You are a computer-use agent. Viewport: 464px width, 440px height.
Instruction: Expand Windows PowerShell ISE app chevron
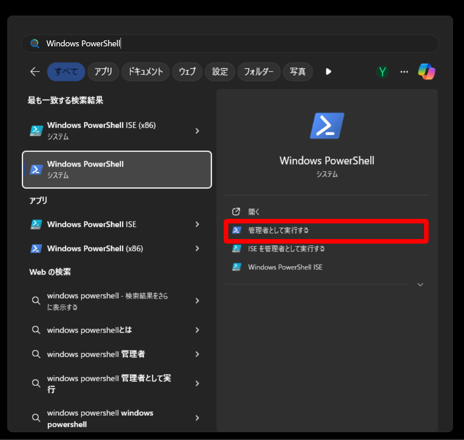click(198, 224)
